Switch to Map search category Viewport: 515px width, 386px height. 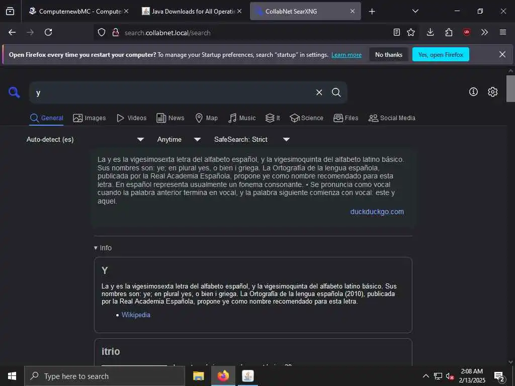click(x=206, y=118)
